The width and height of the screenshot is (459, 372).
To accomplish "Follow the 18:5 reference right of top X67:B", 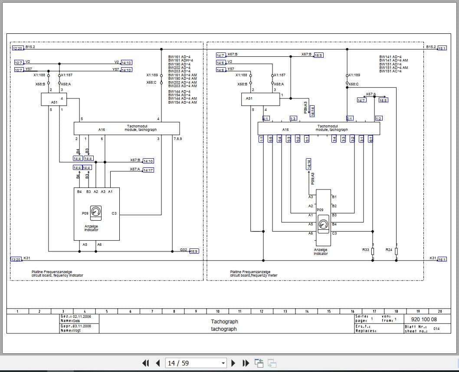I will [x=318, y=55].
